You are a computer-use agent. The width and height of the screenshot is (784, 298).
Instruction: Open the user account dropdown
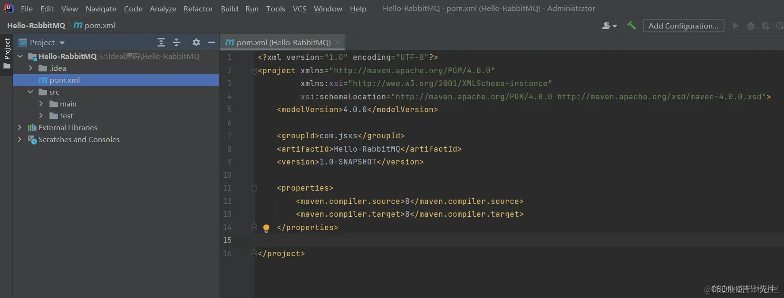click(609, 26)
